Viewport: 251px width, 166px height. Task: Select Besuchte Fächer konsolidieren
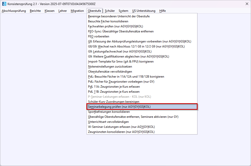pyautogui.click(x=142, y=21)
